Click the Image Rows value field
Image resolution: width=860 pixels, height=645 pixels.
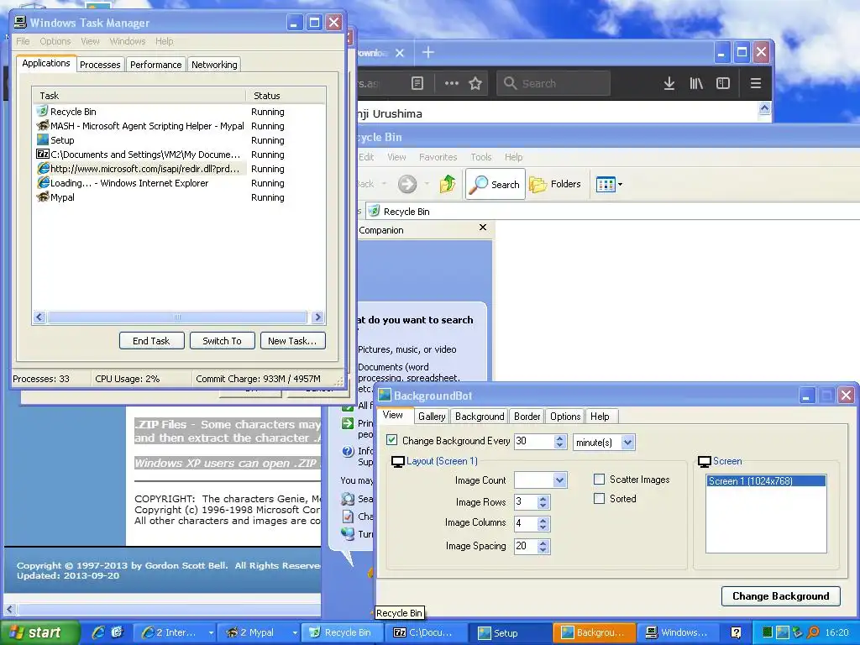tap(525, 502)
